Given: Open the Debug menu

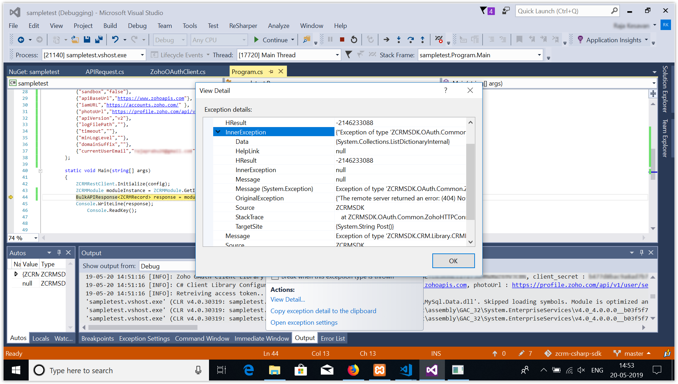Looking at the screenshot, I should pos(137,25).
